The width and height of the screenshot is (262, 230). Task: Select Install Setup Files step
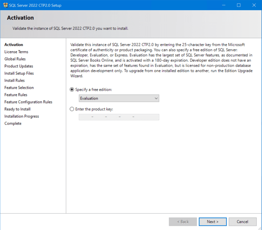(x=19, y=73)
